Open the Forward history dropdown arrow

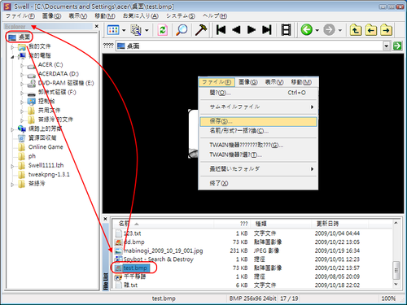click(340, 30)
